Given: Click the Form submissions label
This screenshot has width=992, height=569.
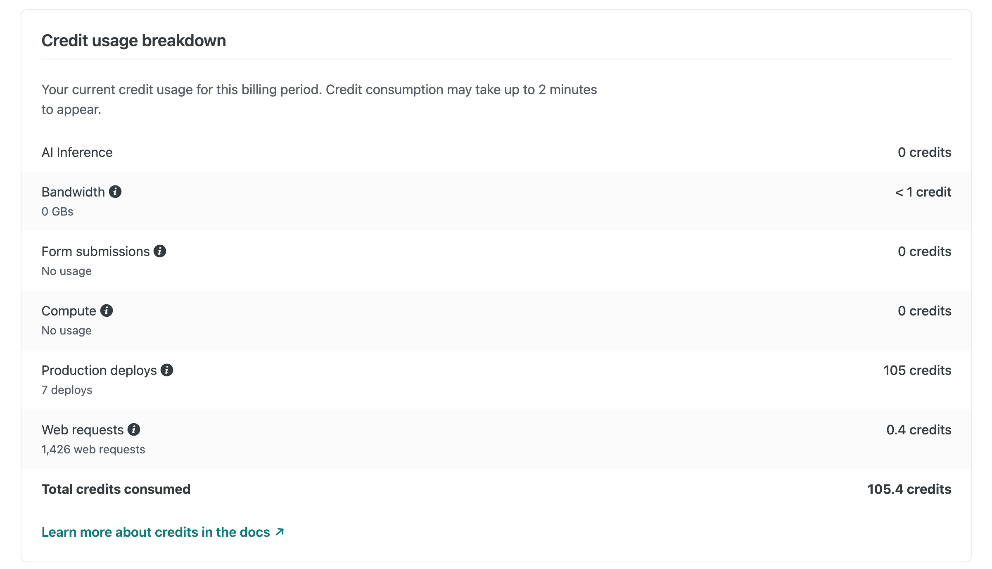Looking at the screenshot, I should [x=95, y=251].
